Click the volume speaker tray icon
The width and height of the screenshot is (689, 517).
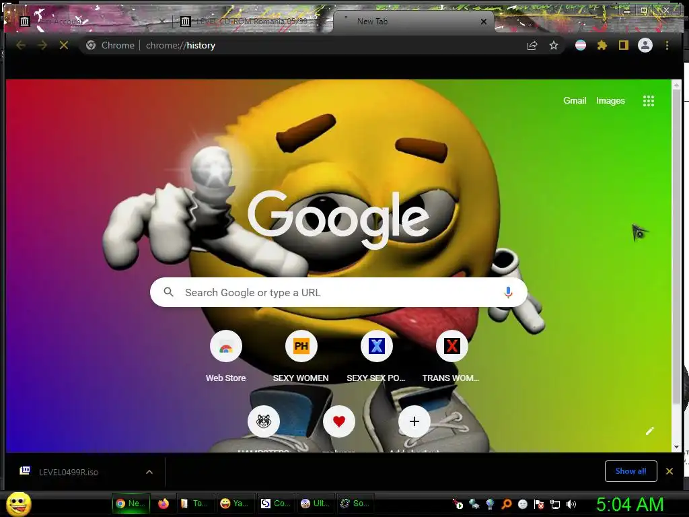pos(571,504)
